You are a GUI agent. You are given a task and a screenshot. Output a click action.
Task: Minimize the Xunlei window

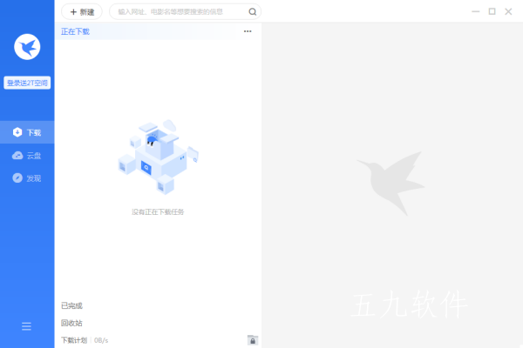click(x=476, y=11)
